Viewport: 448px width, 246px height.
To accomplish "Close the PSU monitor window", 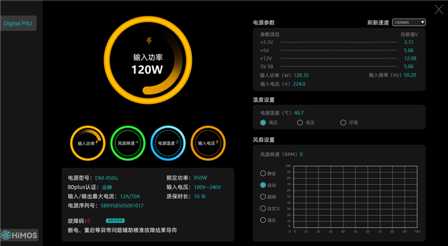I will pos(439,10).
